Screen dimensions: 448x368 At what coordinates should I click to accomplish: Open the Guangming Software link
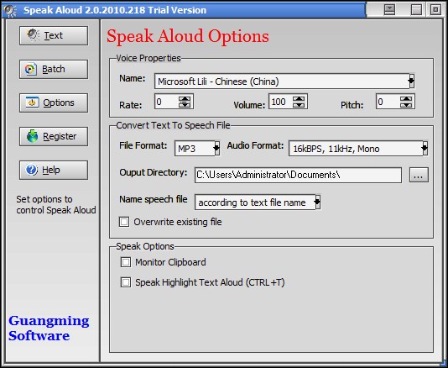(x=49, y=328)
